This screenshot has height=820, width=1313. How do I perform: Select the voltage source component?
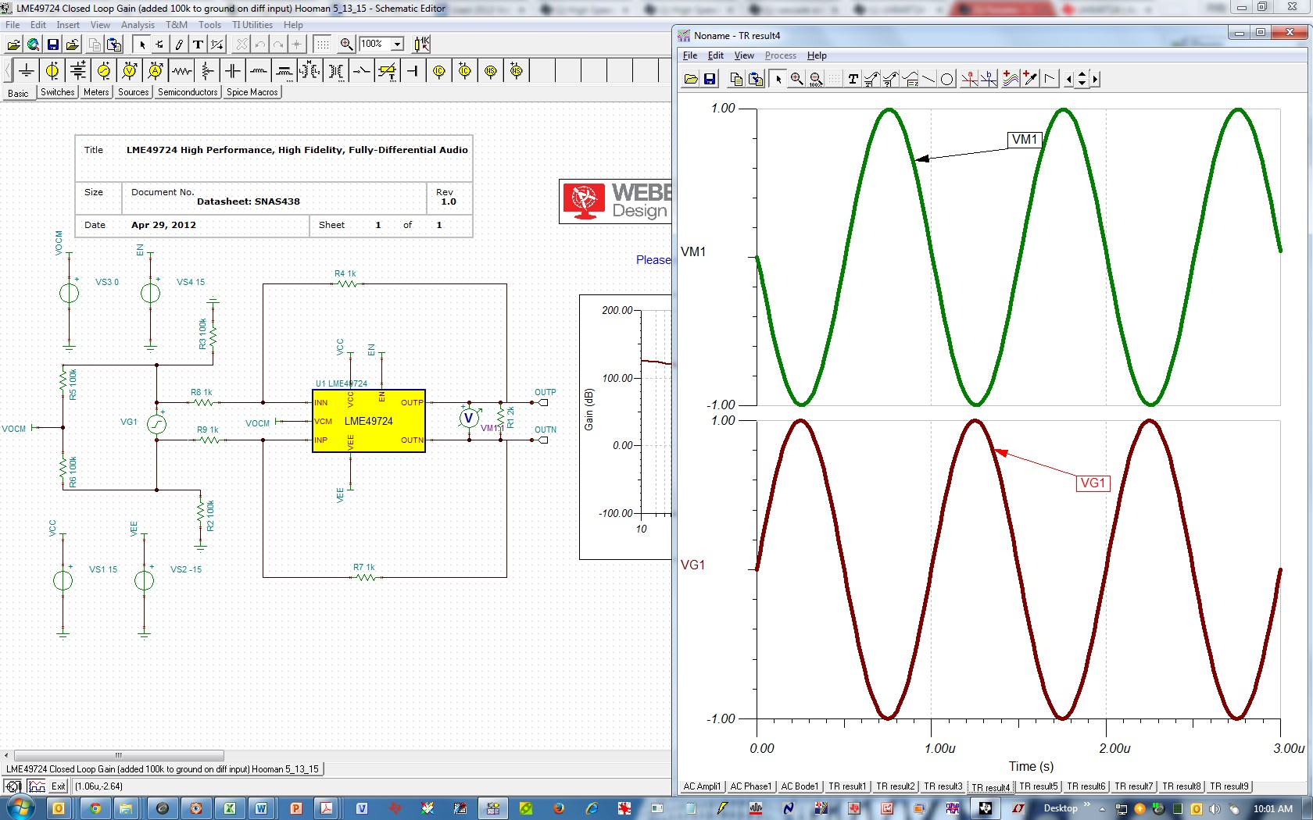[52, 71]
